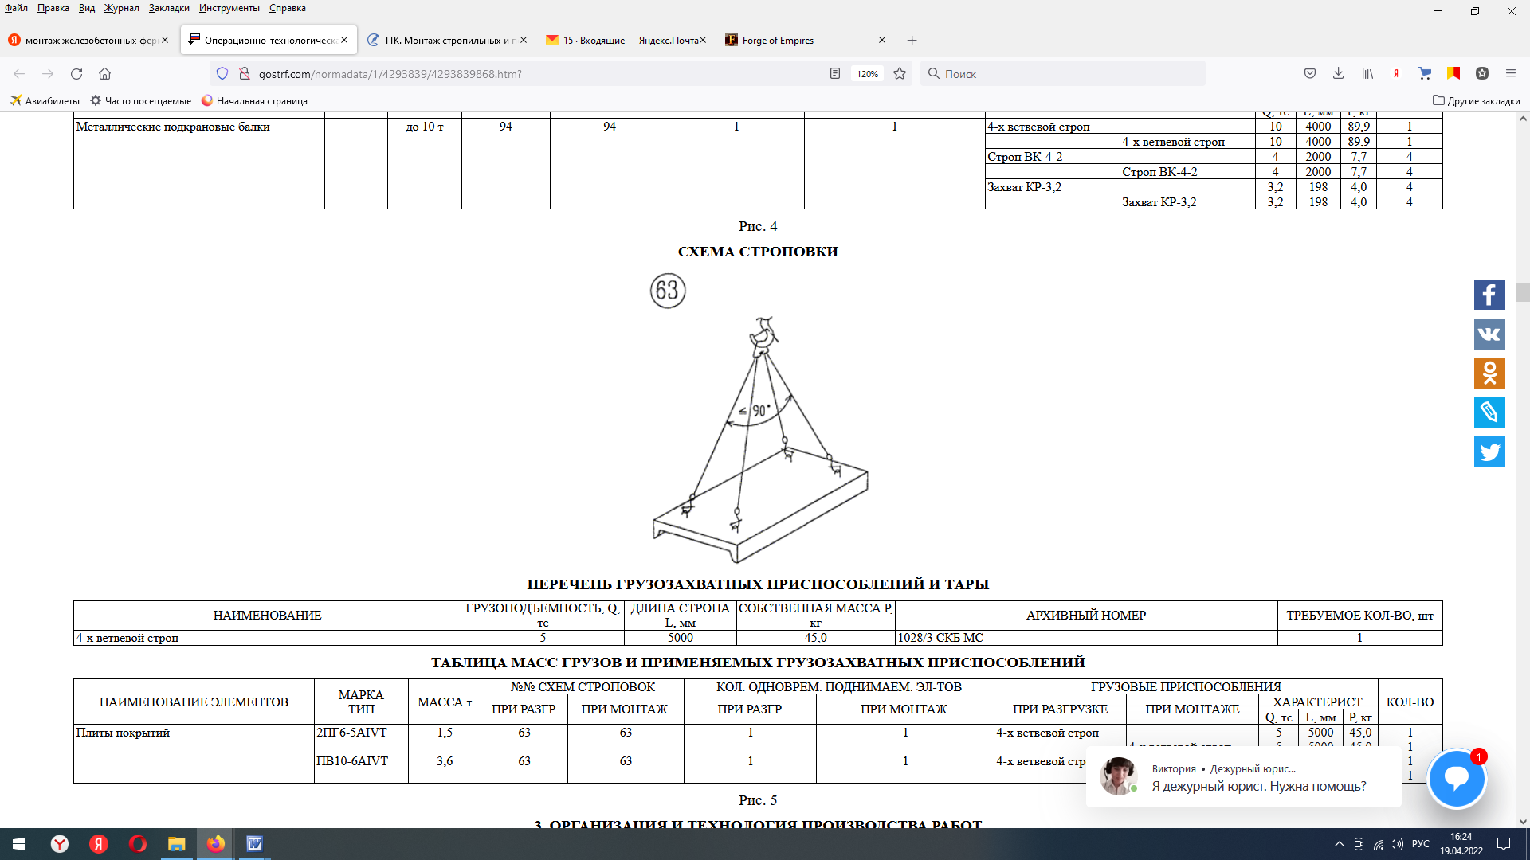This screenshot has width=1530, height=860.
Task: Save page to Pocket
Action: [1310, 73]
